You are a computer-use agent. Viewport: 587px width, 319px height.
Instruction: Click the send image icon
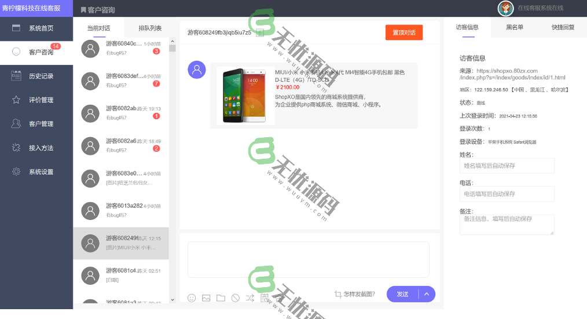click(x=206, y=298)
